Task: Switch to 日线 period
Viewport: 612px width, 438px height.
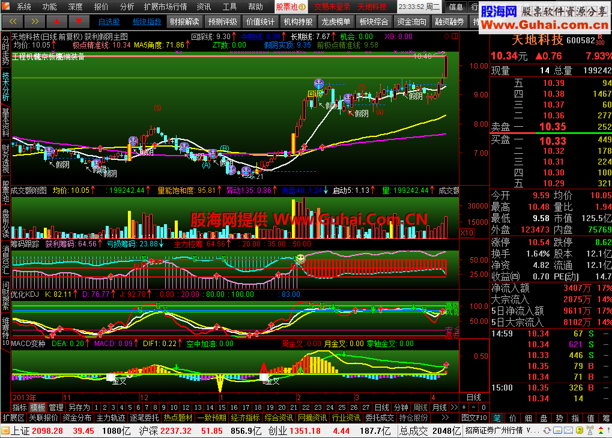Action: 382,407
